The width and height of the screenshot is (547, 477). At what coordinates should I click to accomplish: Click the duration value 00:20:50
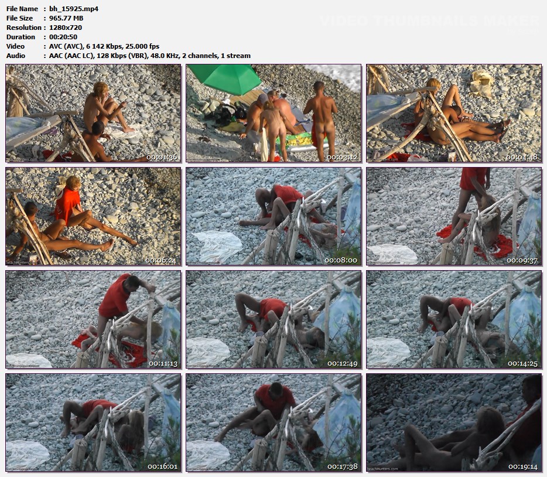(x=63, y=37)
